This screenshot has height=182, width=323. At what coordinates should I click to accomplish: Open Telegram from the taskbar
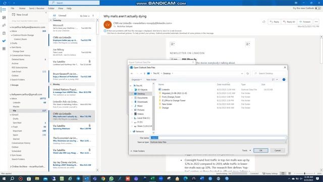coord(78,178)
